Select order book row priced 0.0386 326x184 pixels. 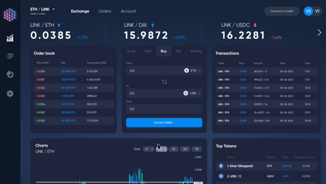click(x=73, y=88)
